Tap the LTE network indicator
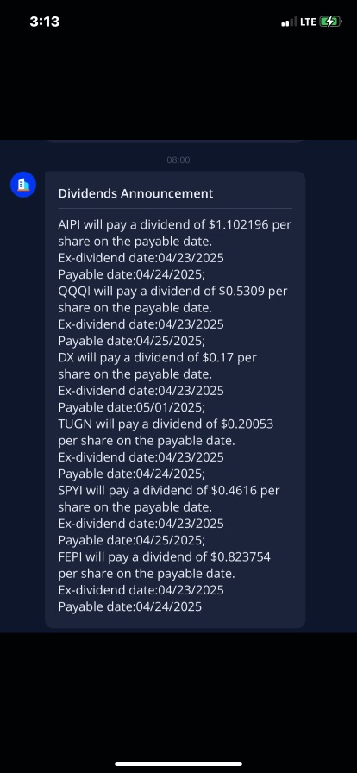 pyautogui.click(x=308, y=22)
